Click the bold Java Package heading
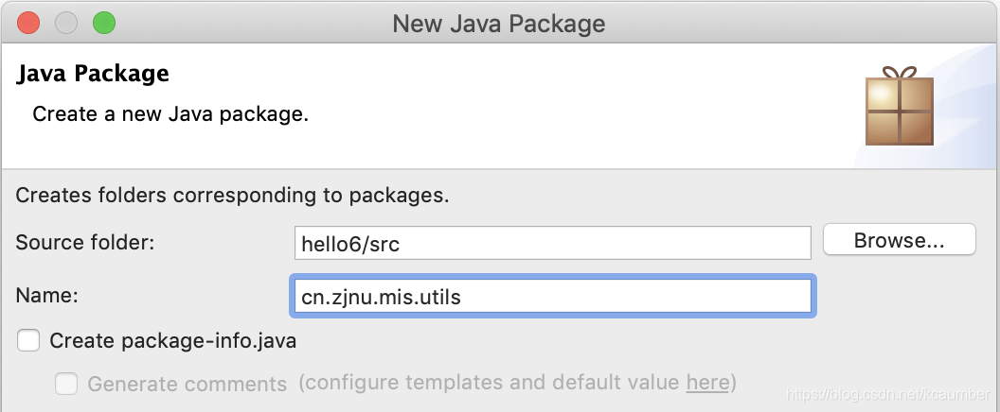 [93, 74]
